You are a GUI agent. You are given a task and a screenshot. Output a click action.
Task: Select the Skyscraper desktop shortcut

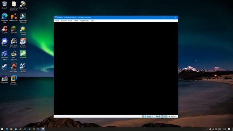tap(4, 79)
